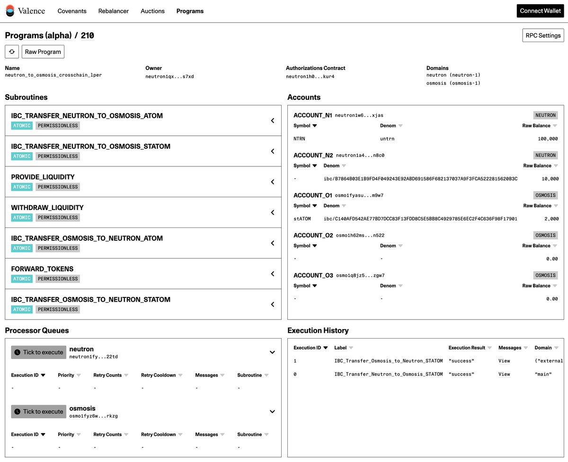Screen dimensions: 568x462
Task: Collapse the osmosis processor queue
Action: click(272, 411)
